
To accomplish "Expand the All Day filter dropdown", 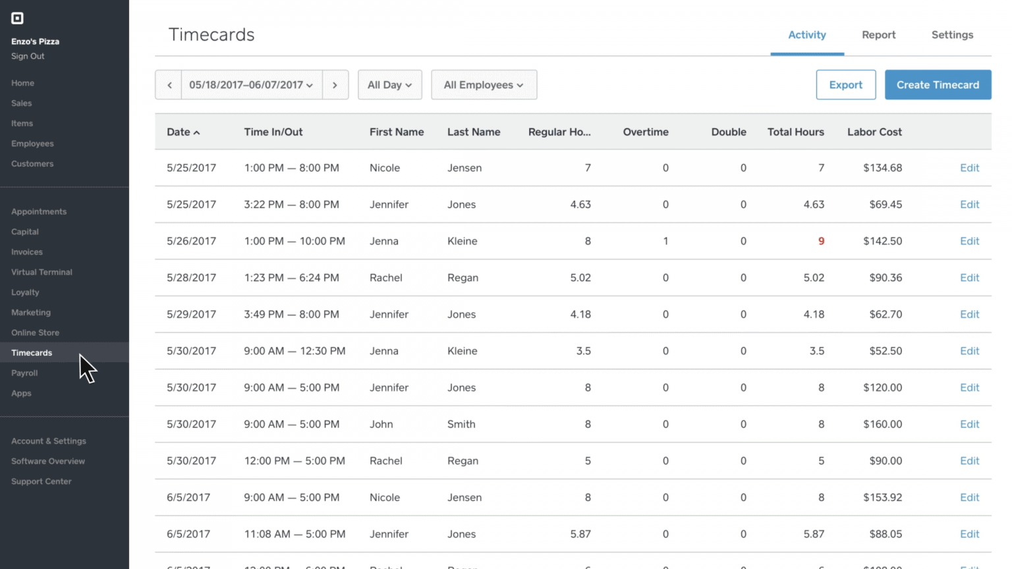I will (389, 84).
